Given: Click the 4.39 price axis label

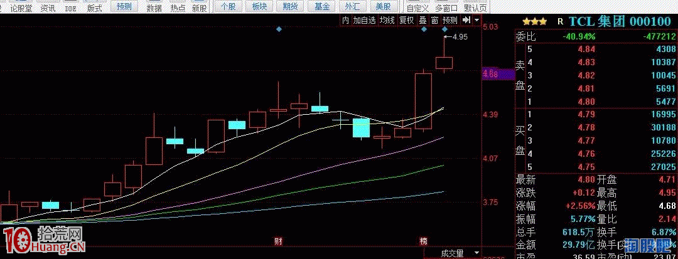Looking at the screenshot, I should click(490, 114).
